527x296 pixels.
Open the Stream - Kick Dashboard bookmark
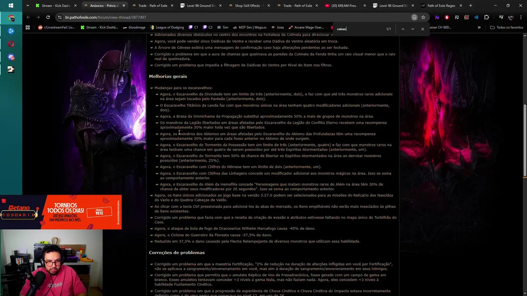coord(99,28)
